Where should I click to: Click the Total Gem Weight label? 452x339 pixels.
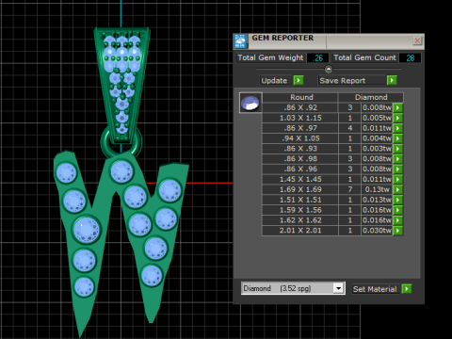click(270, 58)
